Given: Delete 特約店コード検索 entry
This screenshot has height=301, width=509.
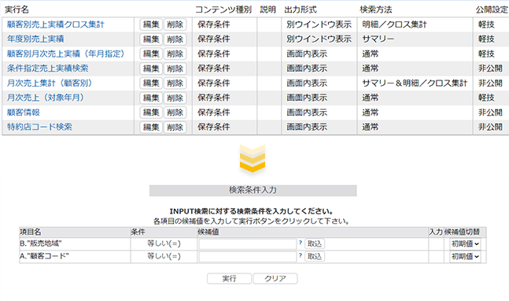Looking at the screenshot, I should click(175, 127).
